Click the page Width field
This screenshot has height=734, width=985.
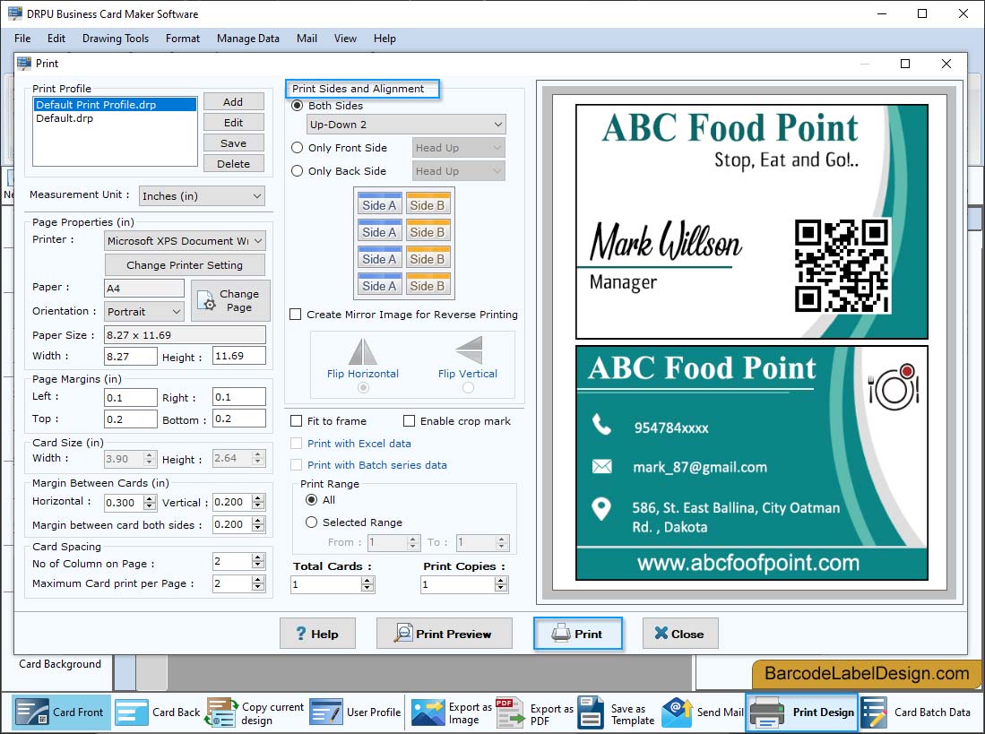[x=130, y=356]
